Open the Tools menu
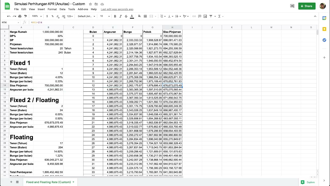330x186 pixels. click(71, 9)
